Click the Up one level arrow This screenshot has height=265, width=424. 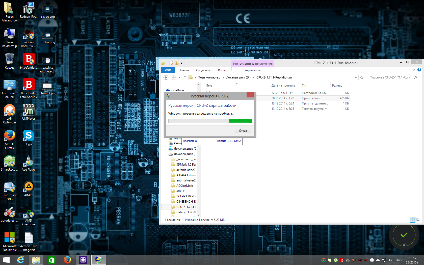(x=185, y=77)
